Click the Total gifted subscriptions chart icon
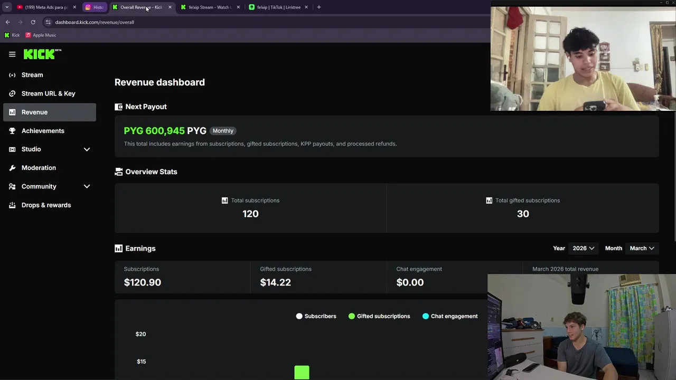 coord(489,201)
